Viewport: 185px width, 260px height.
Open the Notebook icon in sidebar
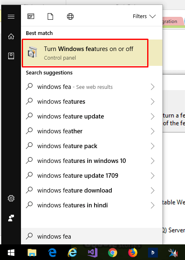pyautogui.click(x=11, y=56)
